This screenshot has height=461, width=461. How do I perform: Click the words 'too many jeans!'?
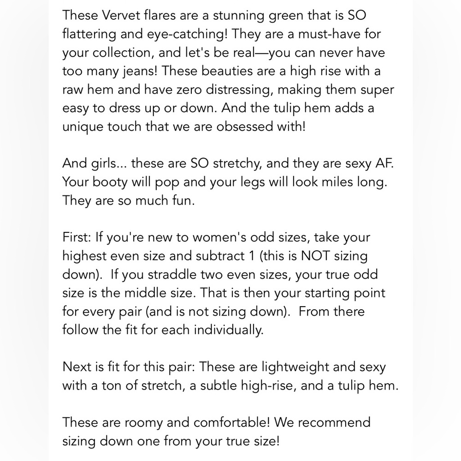110,72
